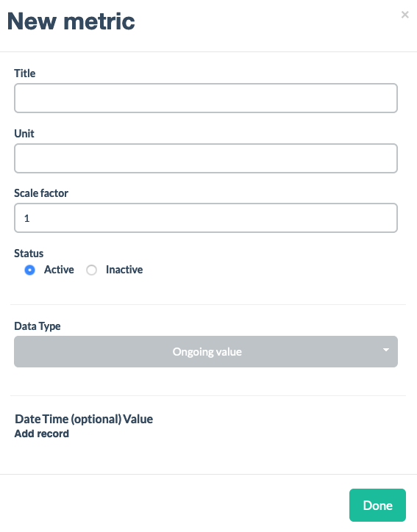Click the Data Type label

tap(38, 326)
